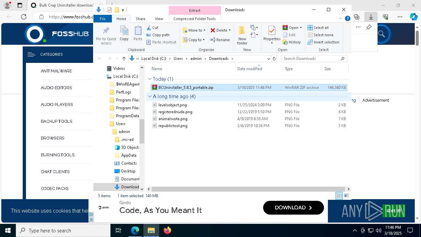Go up one folder level
The width and height of the screenshot is (421, 237).
(124, 59)
